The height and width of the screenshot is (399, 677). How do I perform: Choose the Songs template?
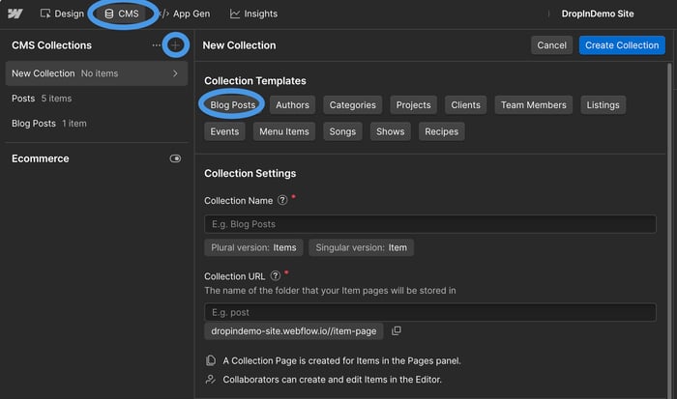pyautogui.click(x=342, y=131)
